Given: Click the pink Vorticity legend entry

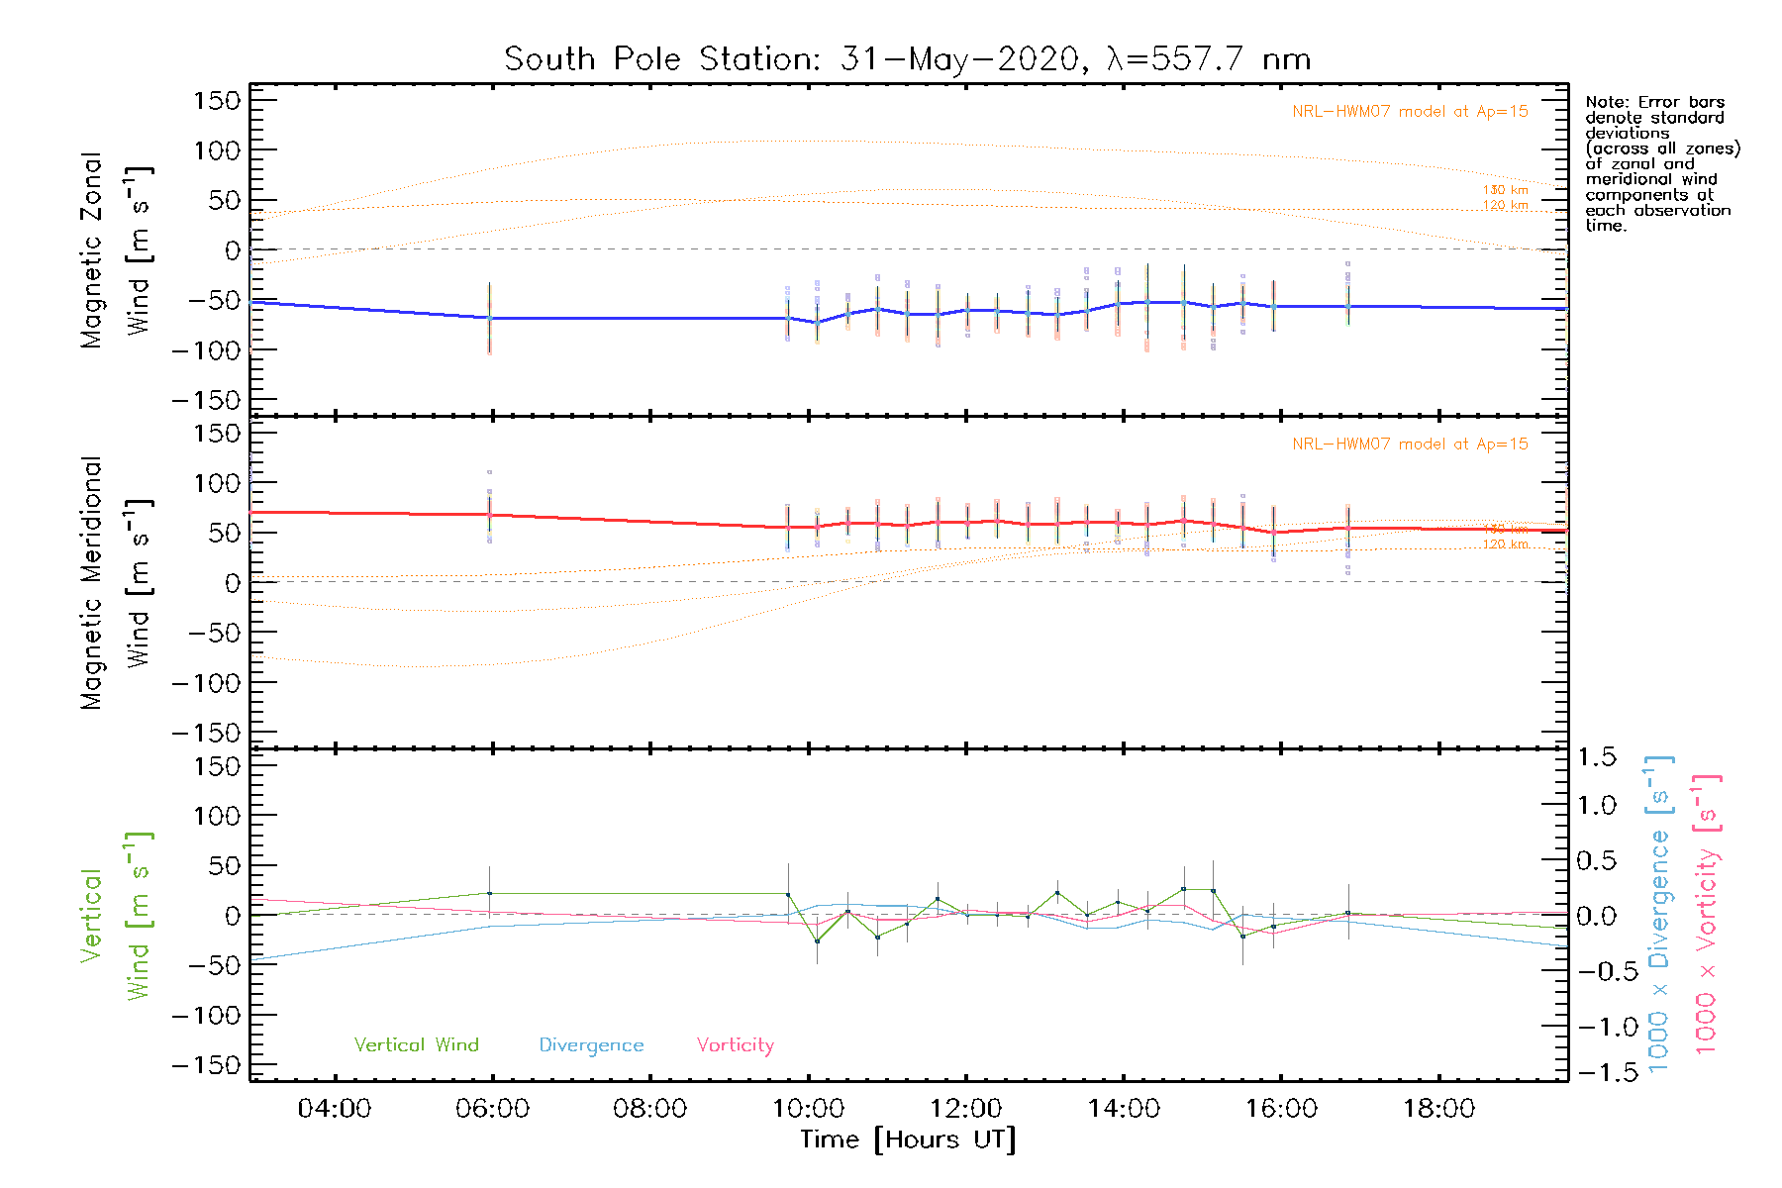Looking at the screenshot, I should (735, 1045).
